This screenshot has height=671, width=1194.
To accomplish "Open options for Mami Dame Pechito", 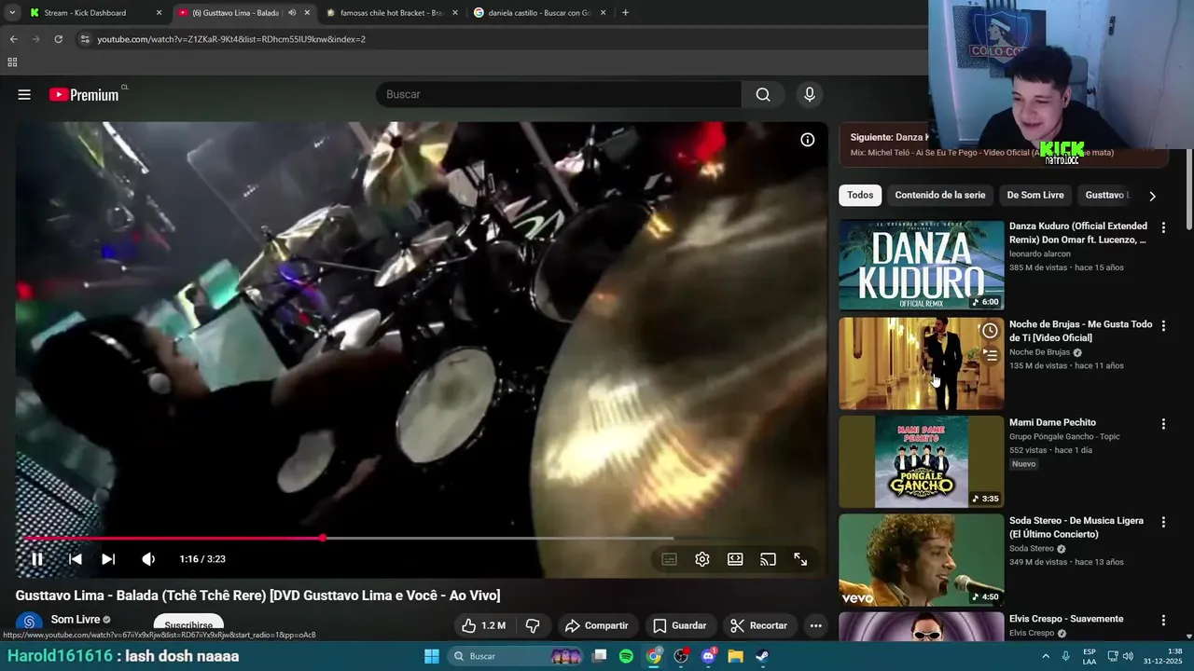I will coord(1163,424).
